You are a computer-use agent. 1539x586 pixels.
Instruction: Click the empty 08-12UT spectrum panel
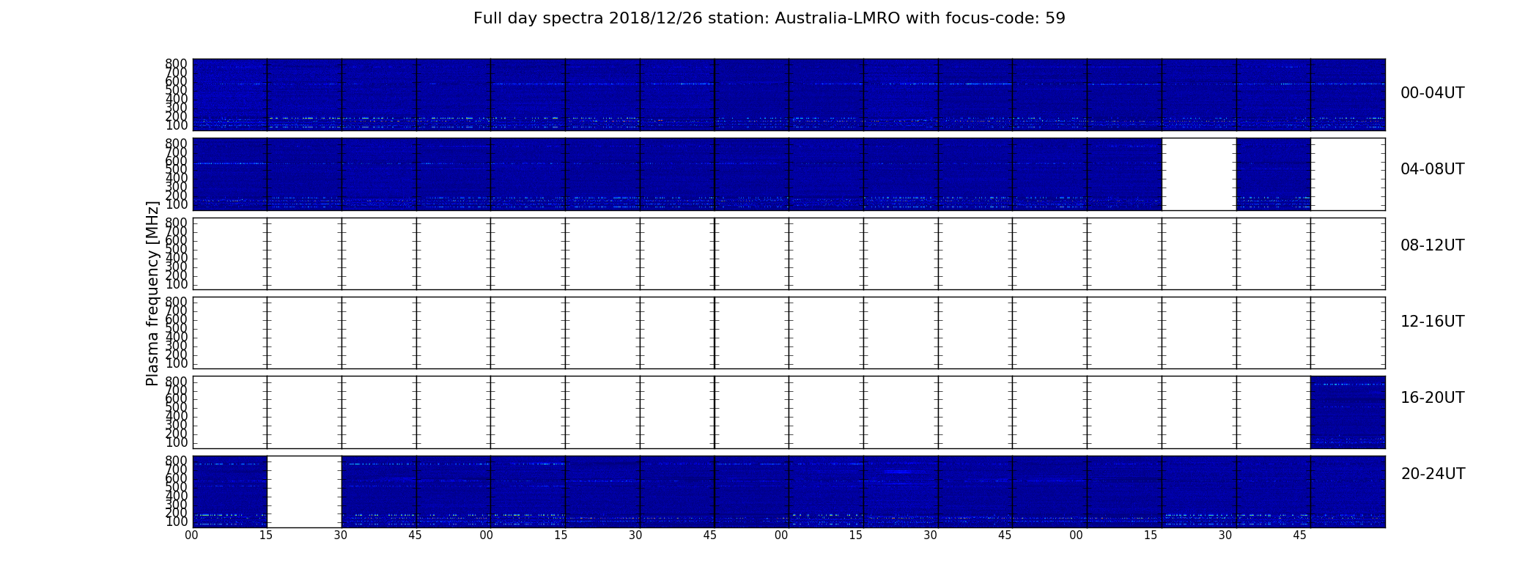789,253
